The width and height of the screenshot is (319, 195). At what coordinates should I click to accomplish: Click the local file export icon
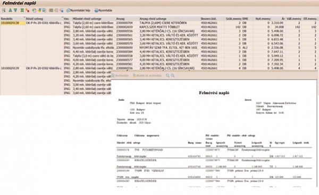[x=44, y=11]
